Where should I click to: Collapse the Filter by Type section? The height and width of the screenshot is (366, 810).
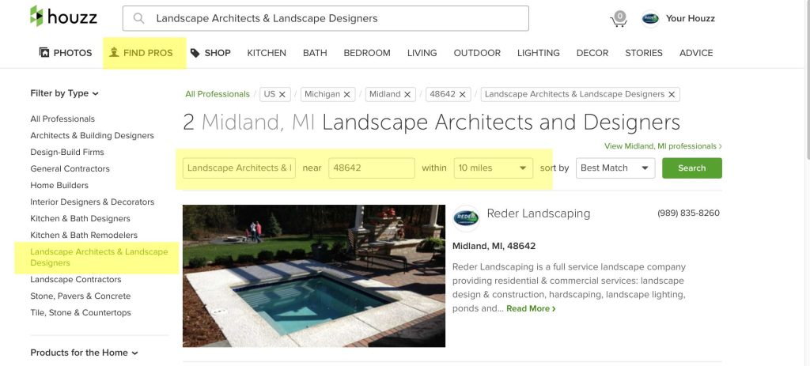point(64,93)
